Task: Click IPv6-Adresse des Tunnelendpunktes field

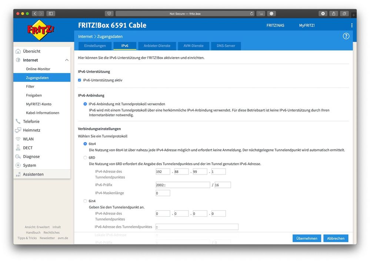Action: [x=197, y=227]
